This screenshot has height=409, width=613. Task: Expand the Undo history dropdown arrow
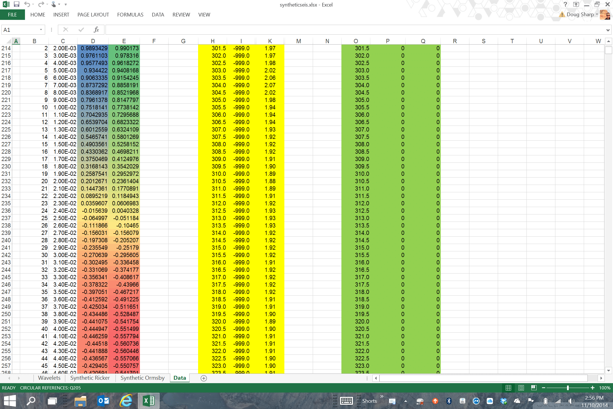33,4
